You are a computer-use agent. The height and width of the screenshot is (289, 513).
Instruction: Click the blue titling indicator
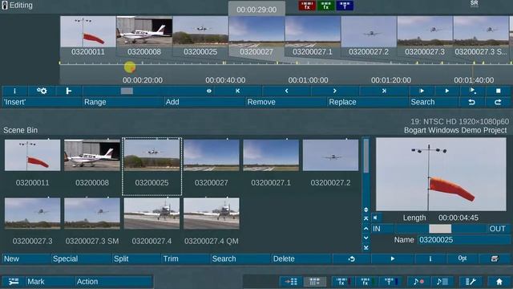click(x=345, y=6)
